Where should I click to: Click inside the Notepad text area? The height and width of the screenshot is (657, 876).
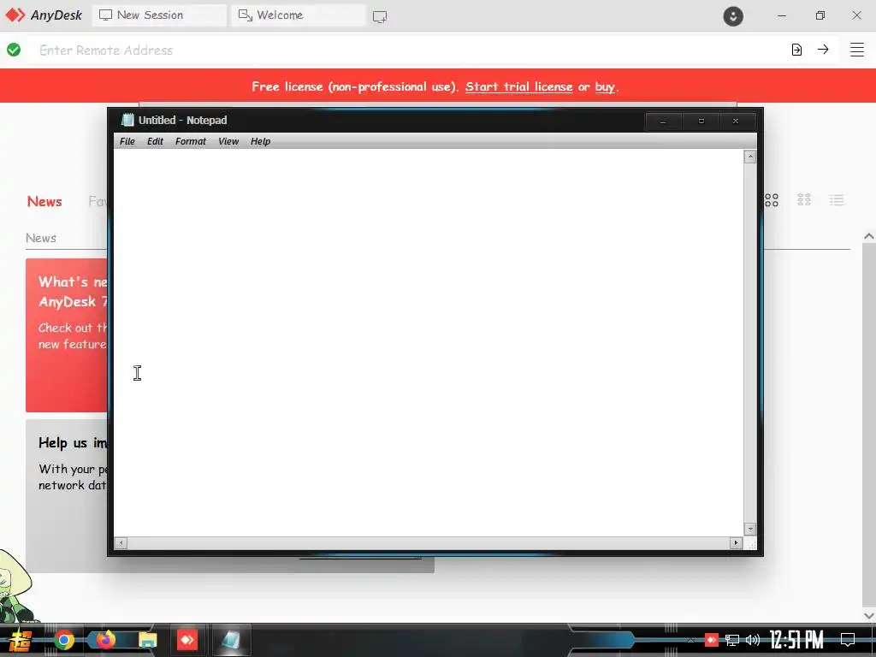429,342
